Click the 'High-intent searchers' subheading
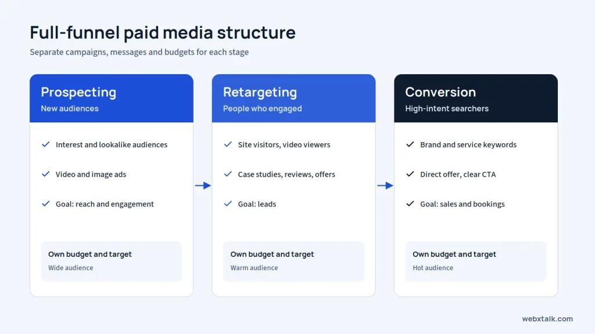This screenshot has width=595, height=334. click(447, 108)
